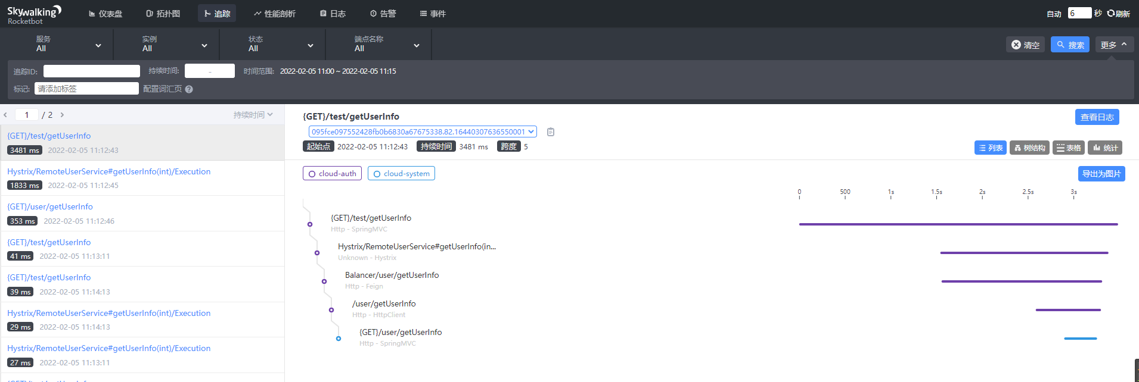This screenshot has width=1139, height=382.
Task: Click the blue {GET}/user/getUserInfo span node circle
Action: [339, 339]
